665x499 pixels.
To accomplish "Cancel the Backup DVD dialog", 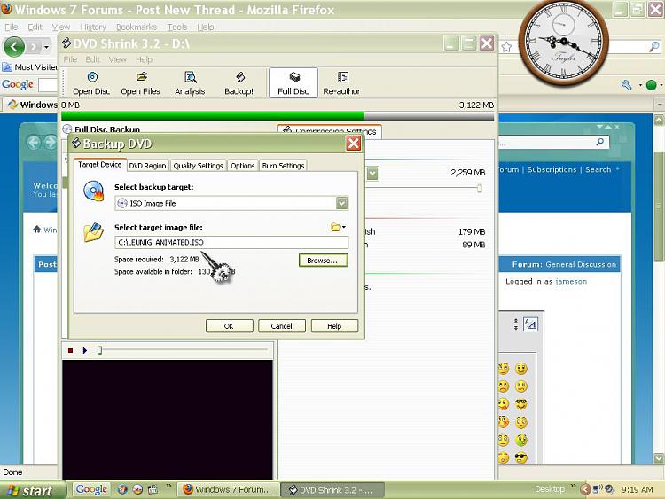I will click(282, 325).
